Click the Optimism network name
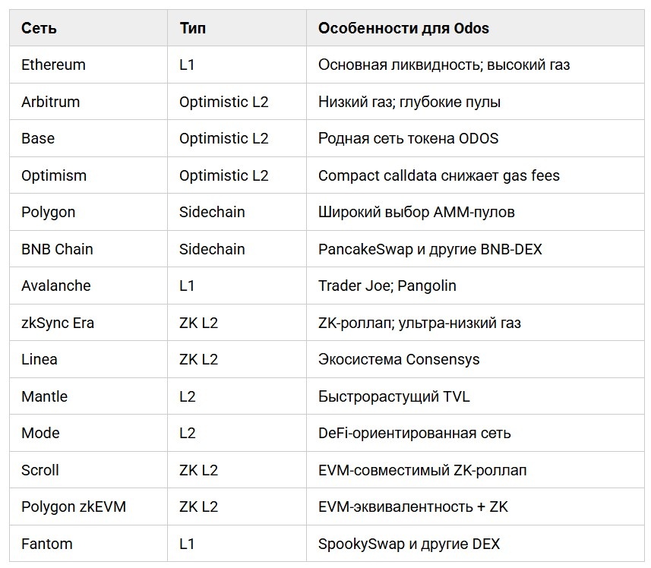 pyautogui.click(x=54, y=175)
